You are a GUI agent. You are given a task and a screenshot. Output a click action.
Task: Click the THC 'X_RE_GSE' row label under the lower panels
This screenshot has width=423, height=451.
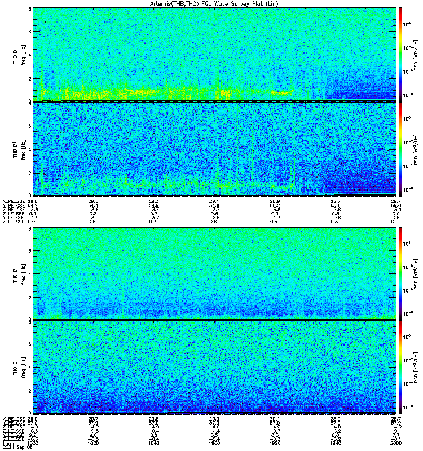[14, 419]
